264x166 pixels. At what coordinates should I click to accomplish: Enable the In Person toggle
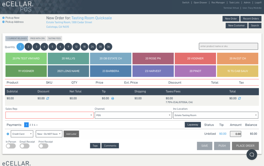click(x=11, y=146)
